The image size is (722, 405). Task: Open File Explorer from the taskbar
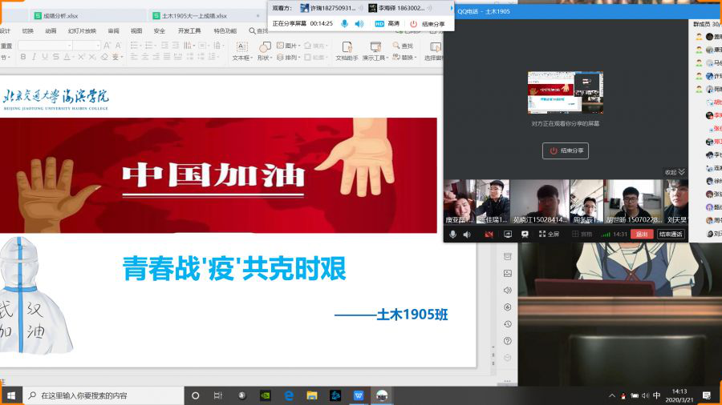pos(312,395)
